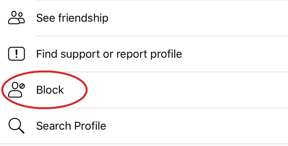
Task: Choose the Search Profile text label
Action: coord(71,126)
